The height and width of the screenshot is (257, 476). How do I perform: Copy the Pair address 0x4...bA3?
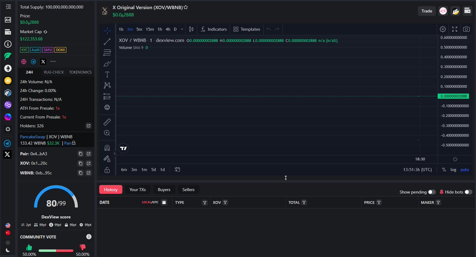click(81, 154)
